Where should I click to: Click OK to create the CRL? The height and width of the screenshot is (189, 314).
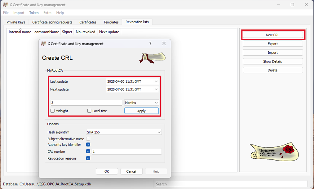107,171
